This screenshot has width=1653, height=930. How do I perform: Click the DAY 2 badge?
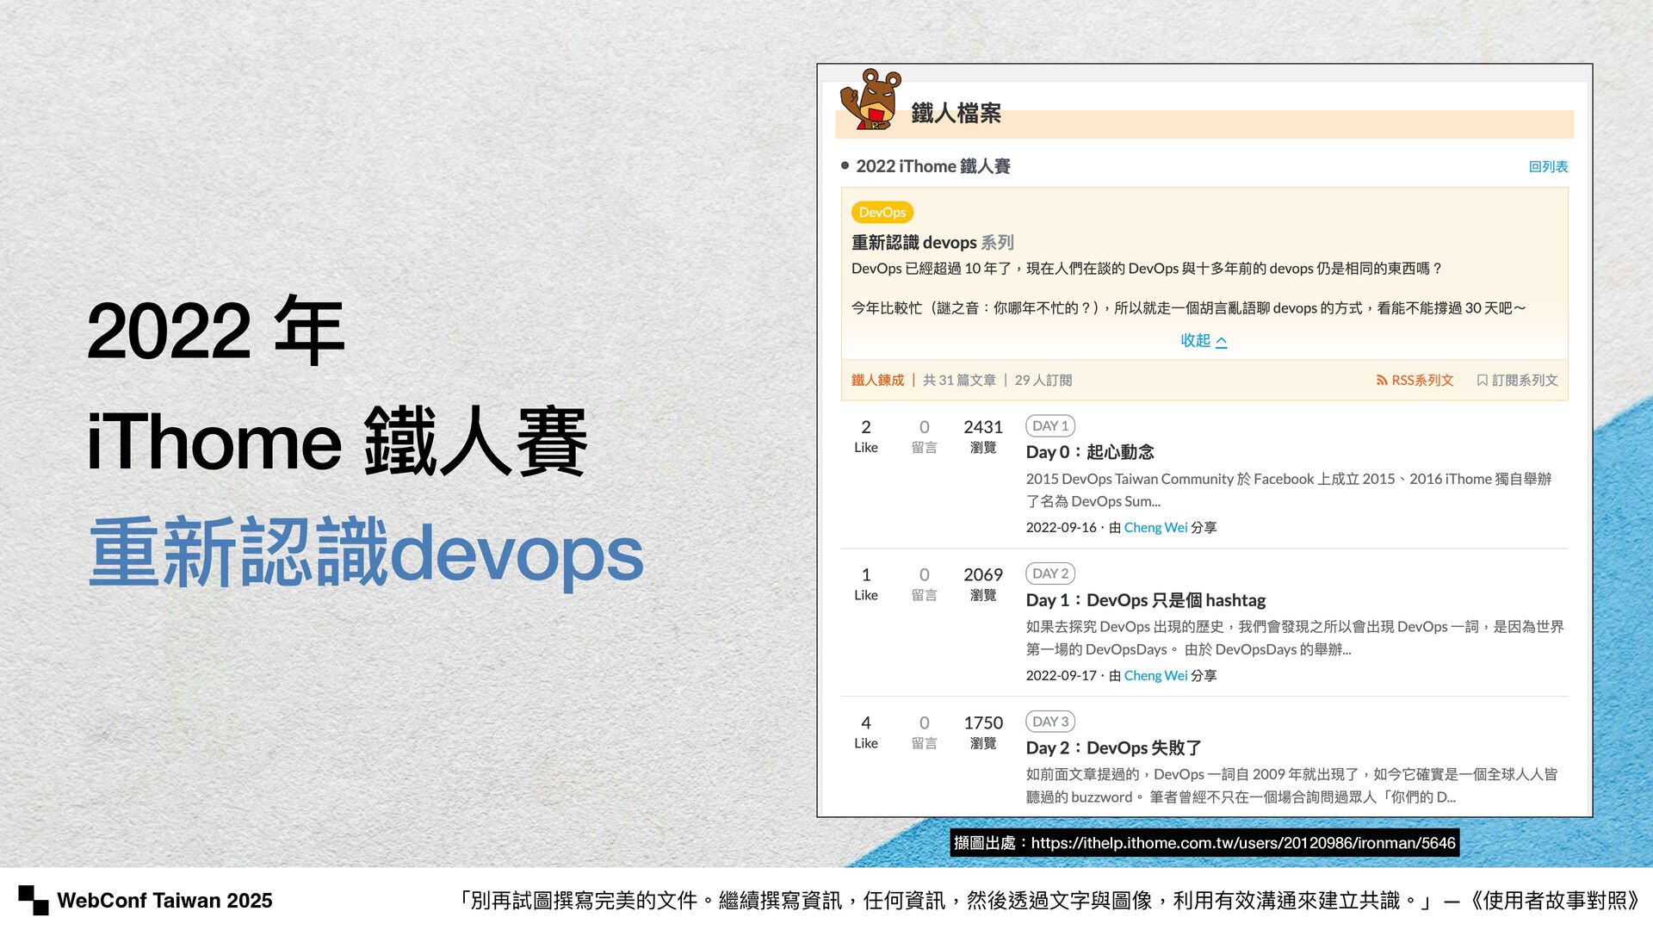click(x=1049, y=573)
